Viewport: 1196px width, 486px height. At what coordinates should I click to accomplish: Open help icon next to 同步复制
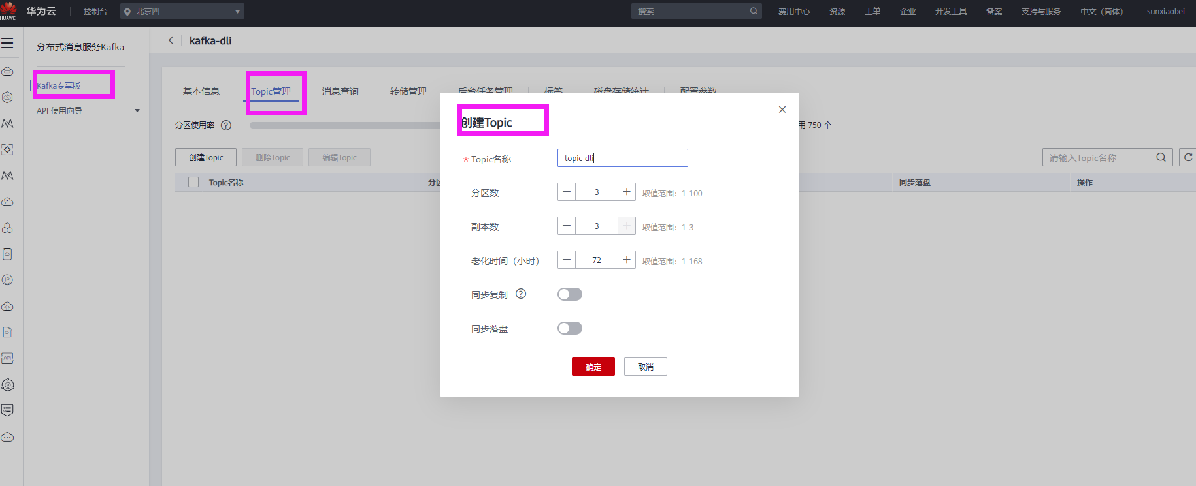click(x=521, y=294)
